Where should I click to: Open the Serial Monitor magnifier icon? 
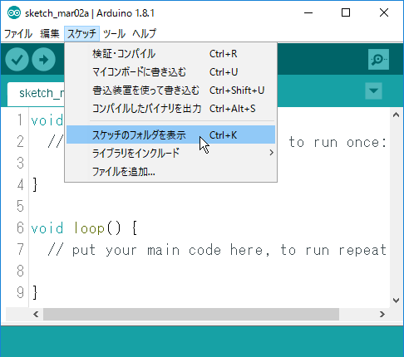[x=378, y=60]
